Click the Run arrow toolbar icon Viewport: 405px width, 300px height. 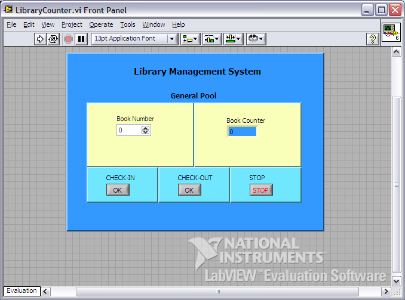pyautogui.click(x=40, y=39)
